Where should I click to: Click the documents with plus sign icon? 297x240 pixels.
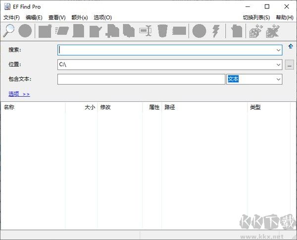pos(112,31)
